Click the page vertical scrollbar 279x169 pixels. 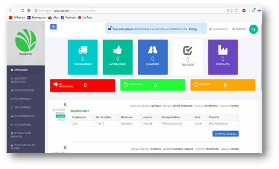(261, 57)
